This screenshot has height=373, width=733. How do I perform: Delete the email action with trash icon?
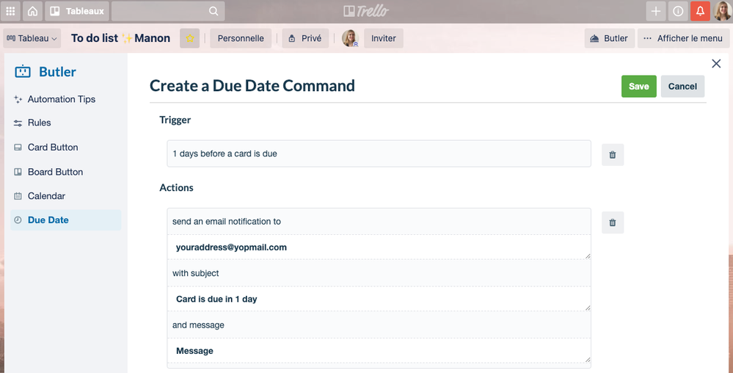(613, 222)
